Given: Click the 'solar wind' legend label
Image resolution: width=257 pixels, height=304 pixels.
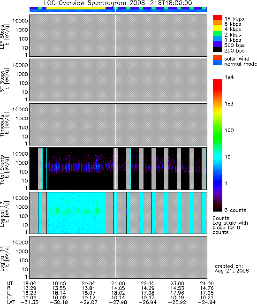Looking at the screenshot, I should coord(237,59).
